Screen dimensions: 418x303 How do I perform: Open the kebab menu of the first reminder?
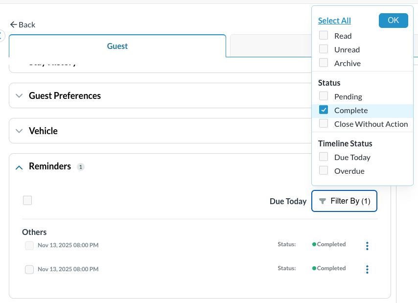367,245
